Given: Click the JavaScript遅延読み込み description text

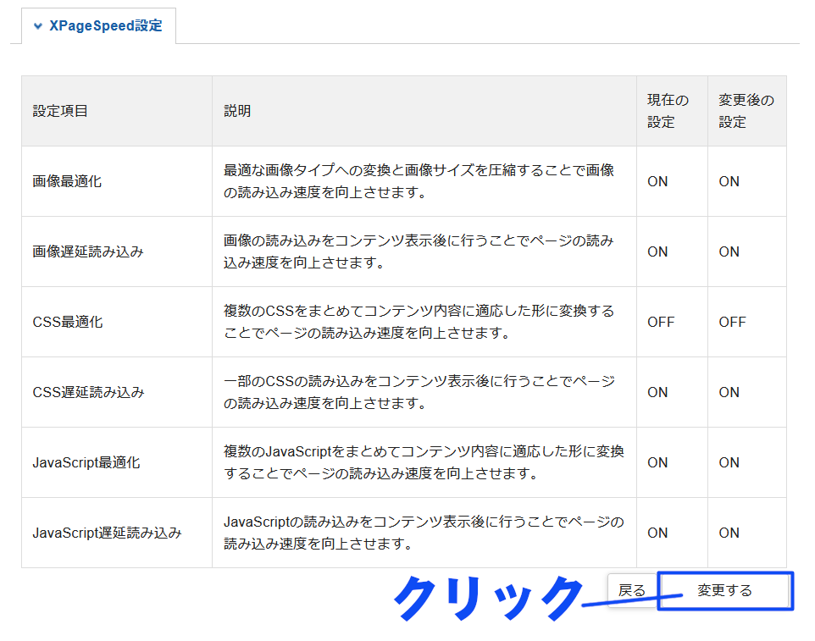Looking at the screenshot, I should pyautogui.click(x=424, y=533).
